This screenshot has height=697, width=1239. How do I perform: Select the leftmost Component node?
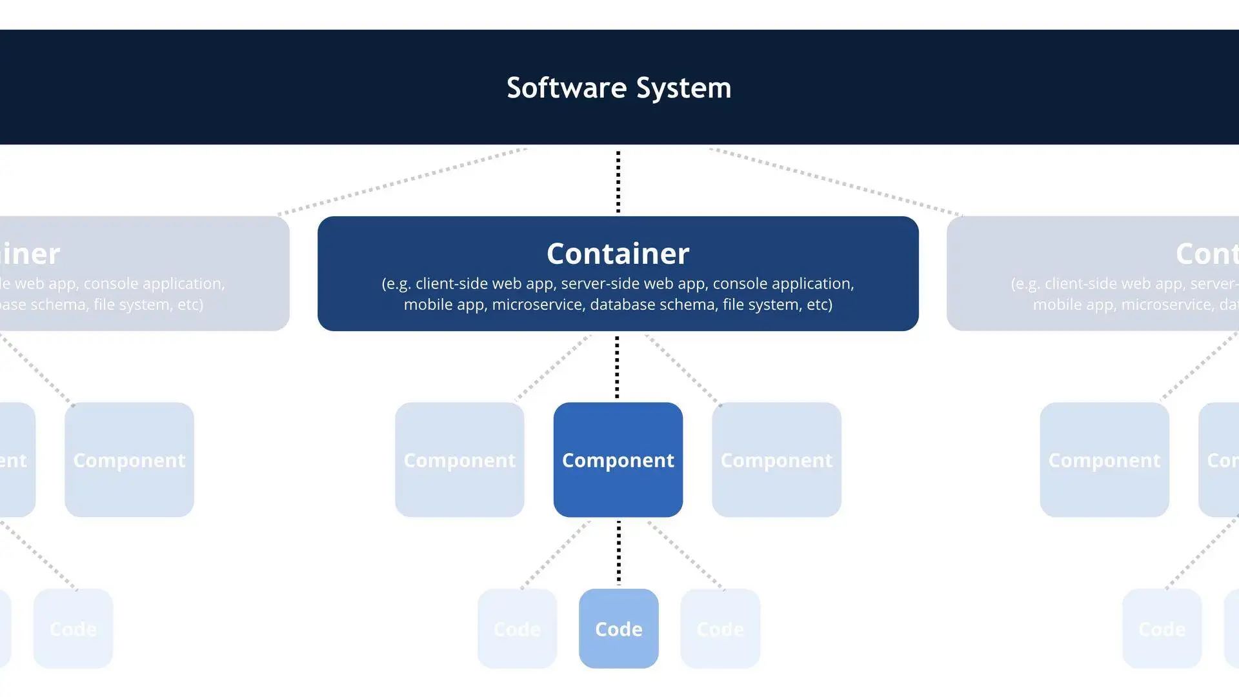pyautogui.click(x=16, y=460)
